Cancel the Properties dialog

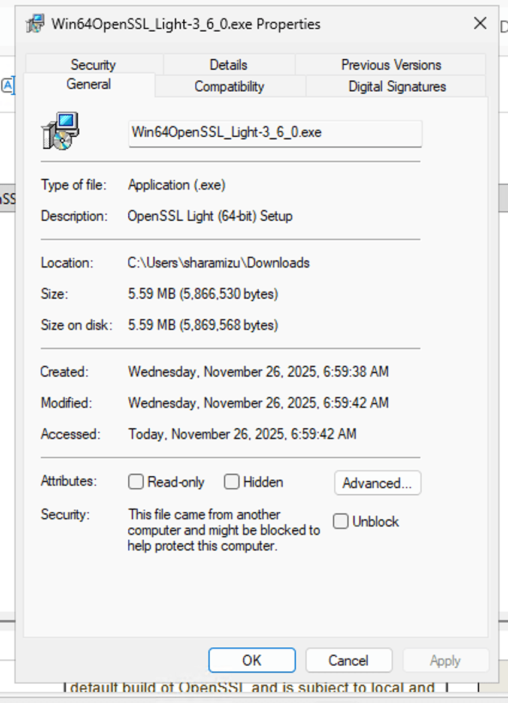pos(348,660)
